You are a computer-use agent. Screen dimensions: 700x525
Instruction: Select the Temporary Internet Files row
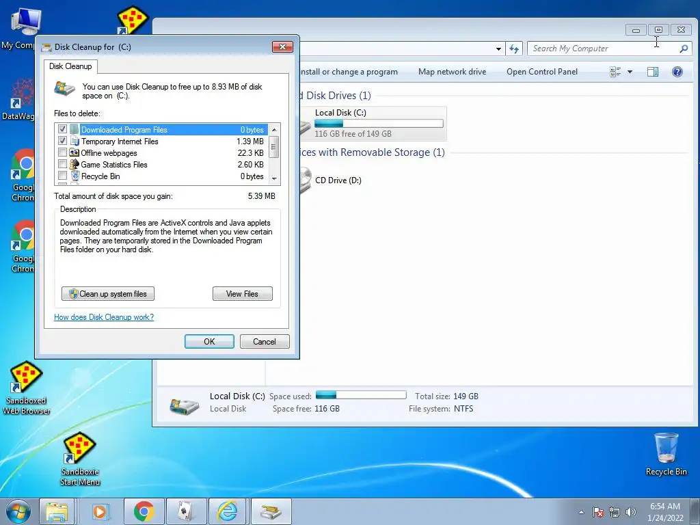pyautogui.click(x=161, y=141)
